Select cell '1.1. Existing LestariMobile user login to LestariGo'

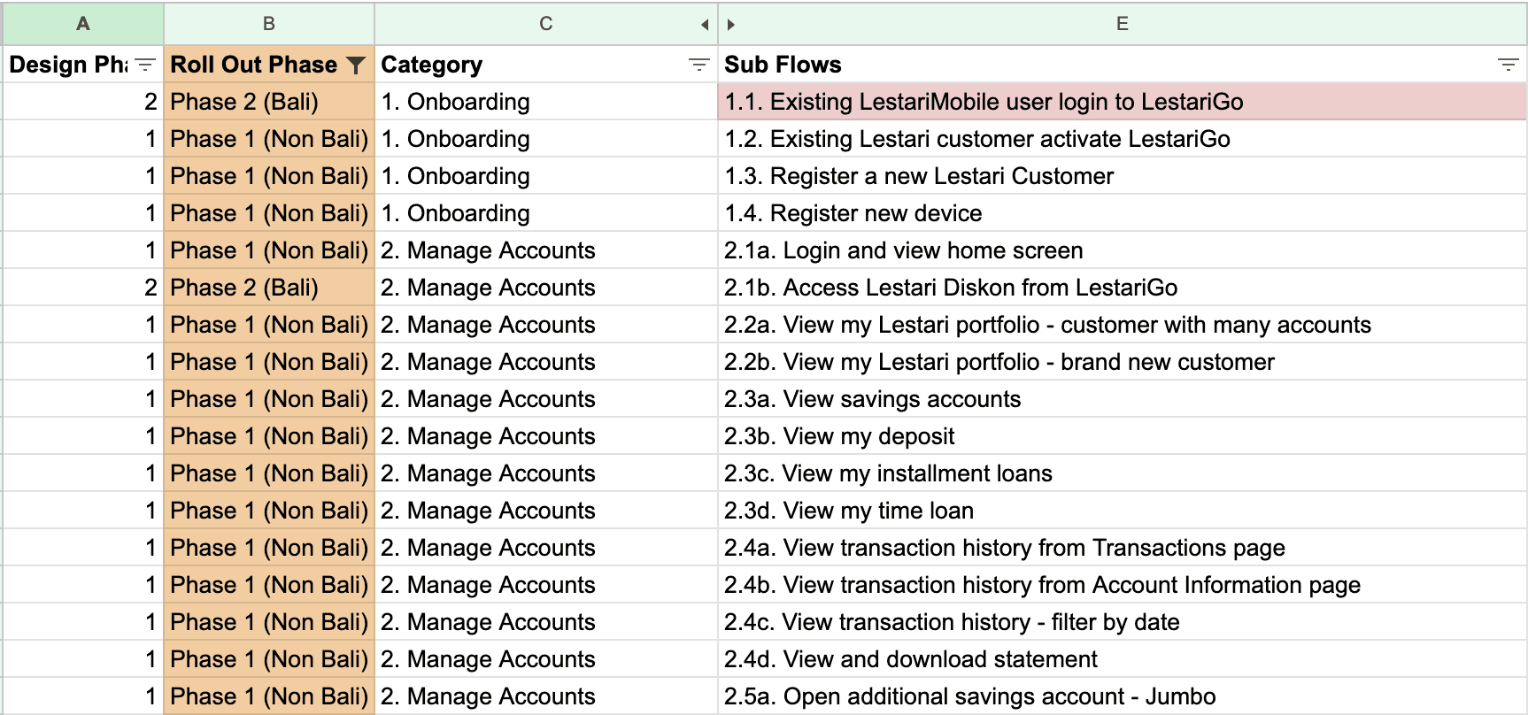pos(1123,102)
